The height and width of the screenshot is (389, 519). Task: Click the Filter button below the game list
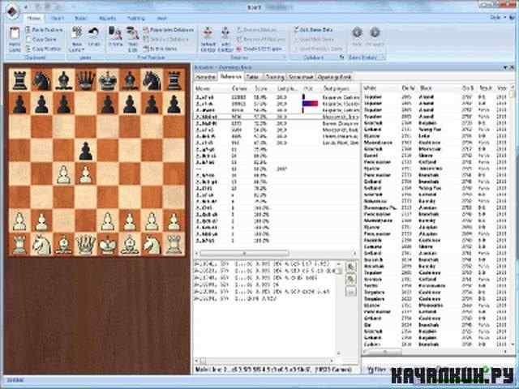[x=377, y=370]
